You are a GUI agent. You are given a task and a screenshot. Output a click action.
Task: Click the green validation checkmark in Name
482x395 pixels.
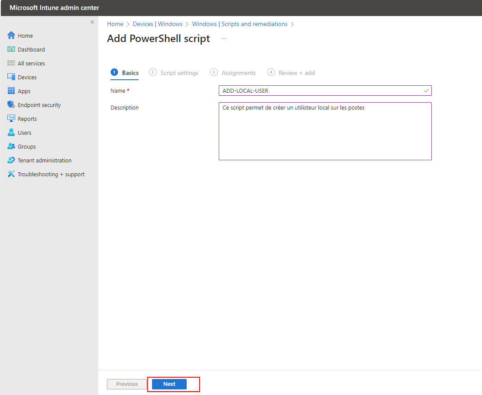(427, 91)
